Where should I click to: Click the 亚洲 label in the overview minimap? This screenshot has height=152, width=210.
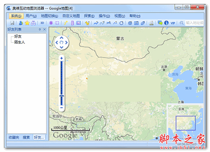(181, 109)
